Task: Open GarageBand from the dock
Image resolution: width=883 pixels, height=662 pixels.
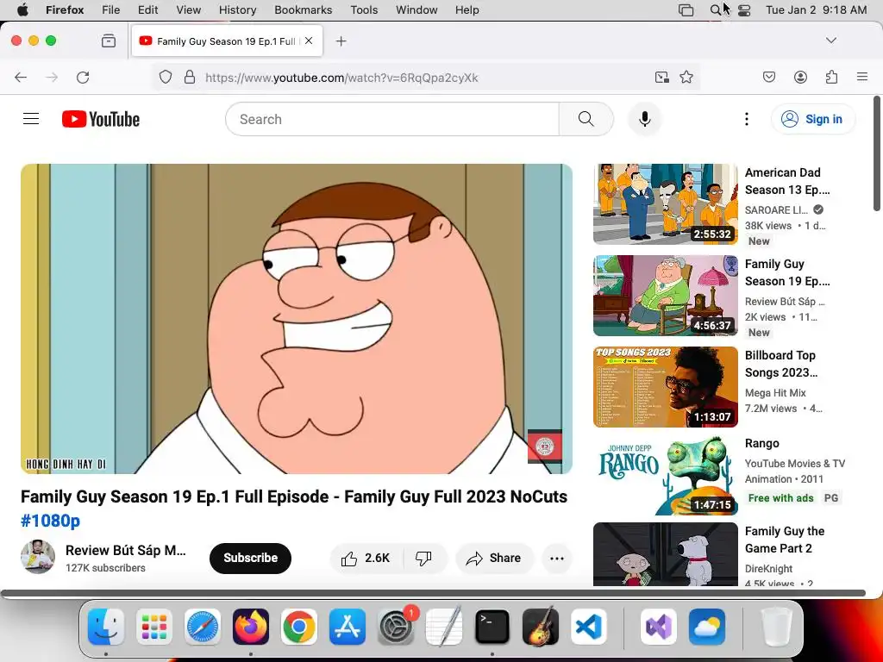Action: (x=541, y=627)
